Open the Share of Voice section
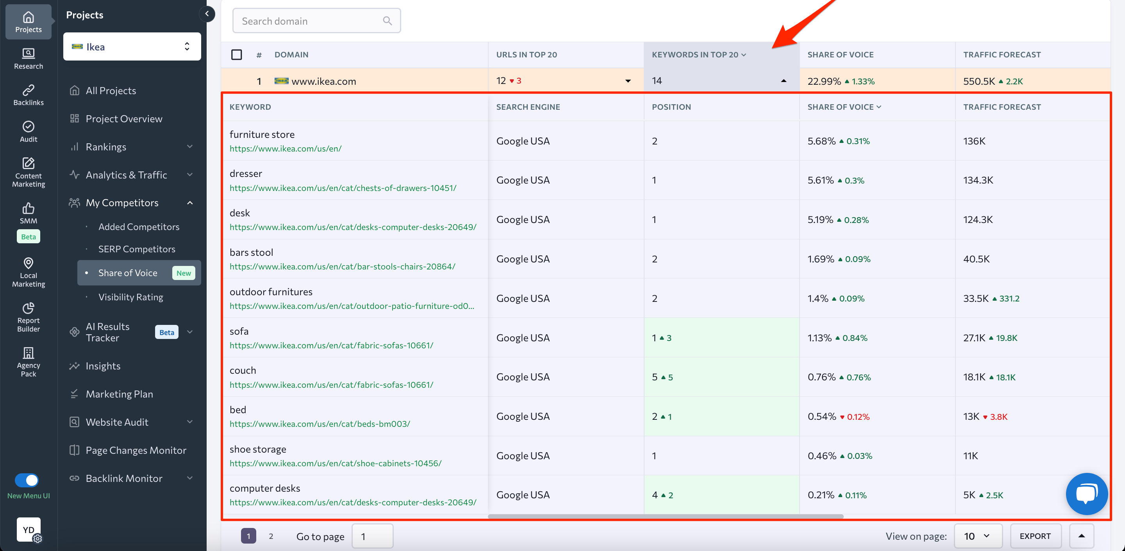 [128, 273]
